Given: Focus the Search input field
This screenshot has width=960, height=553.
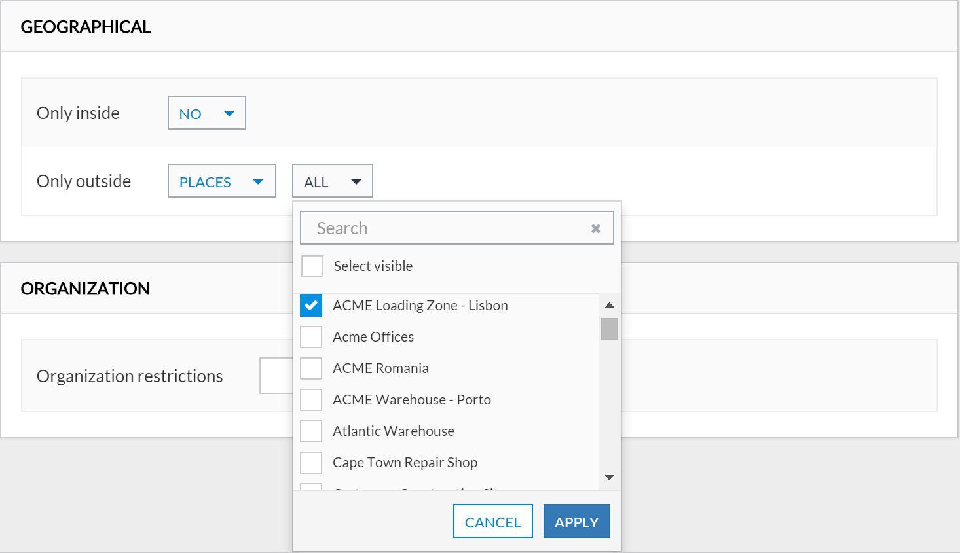Looking at the screenshot, I should [x=445, y=228].
